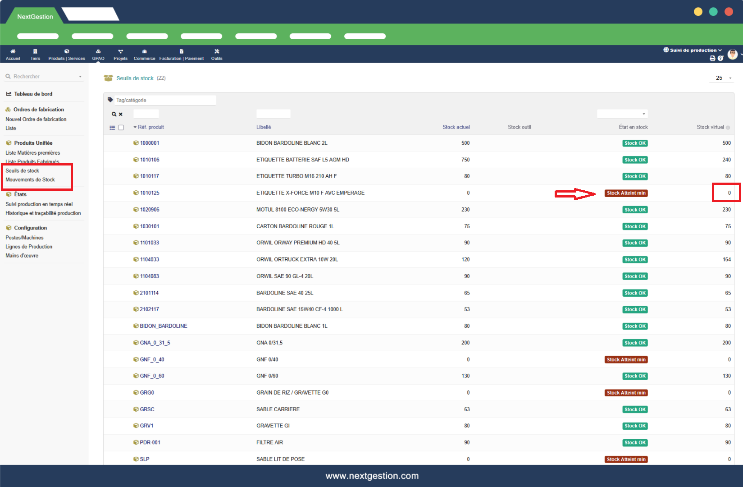Screen dimensions: 743x487
Task: Click the print icon in header
Action: click(712, 58)
